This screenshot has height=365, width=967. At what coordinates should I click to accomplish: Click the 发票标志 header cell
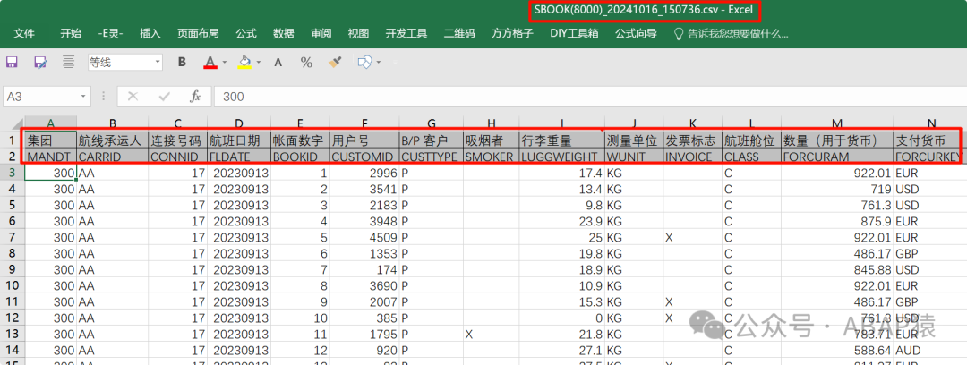click(692, 140)
